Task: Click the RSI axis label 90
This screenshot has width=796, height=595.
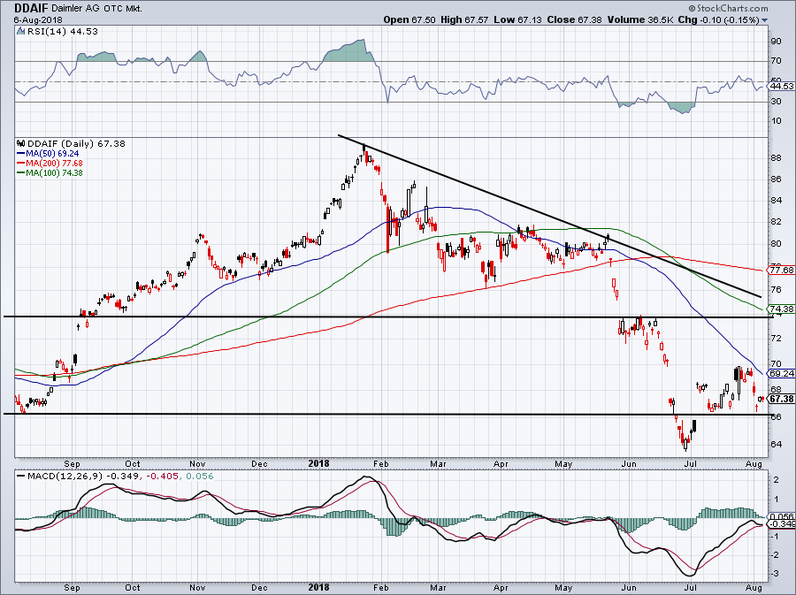Action: (x=777, y=41)
